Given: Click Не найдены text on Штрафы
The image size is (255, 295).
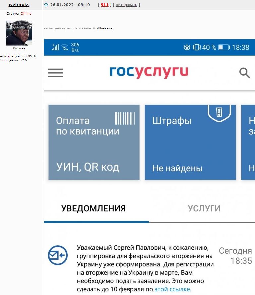Looking at the screenshot, I should [177, 168].
